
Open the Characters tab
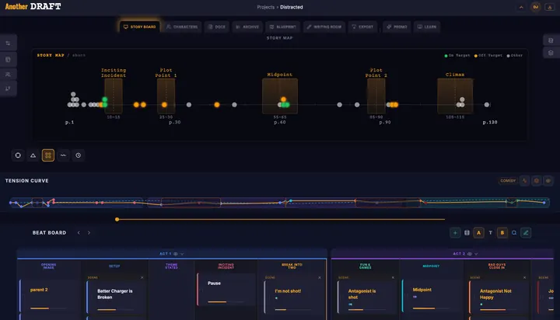click(182, 26)
